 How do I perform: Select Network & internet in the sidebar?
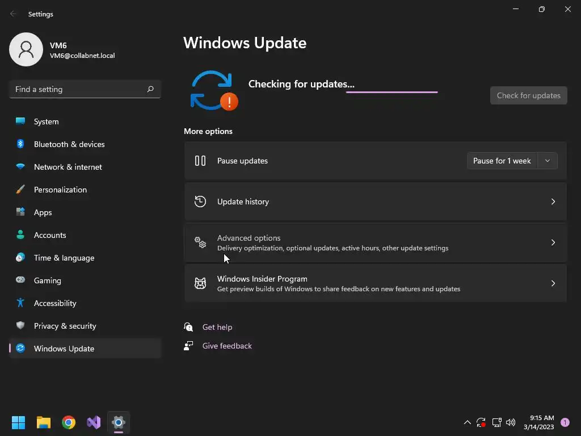coord(85,167)
